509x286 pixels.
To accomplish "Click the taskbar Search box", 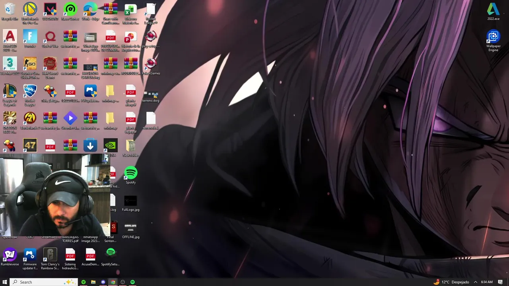I will pyautogui.click(x=44, y=282).
